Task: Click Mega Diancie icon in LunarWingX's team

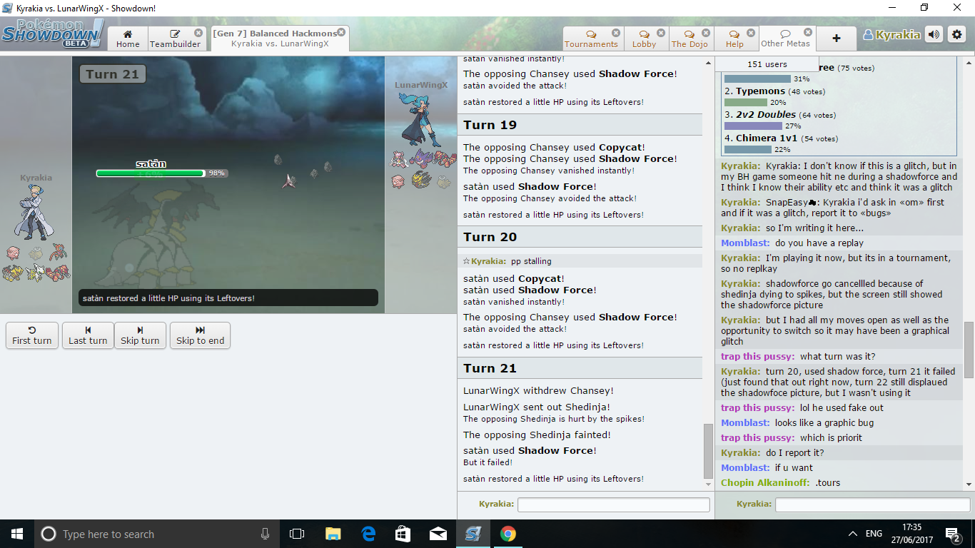Action: (398, 159)
